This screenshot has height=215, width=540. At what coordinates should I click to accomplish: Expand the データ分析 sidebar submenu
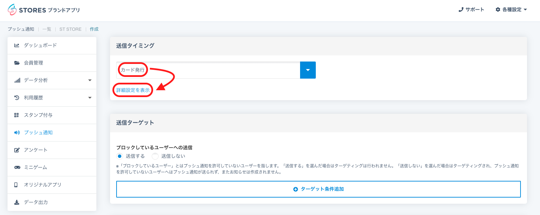coord(90,80)
